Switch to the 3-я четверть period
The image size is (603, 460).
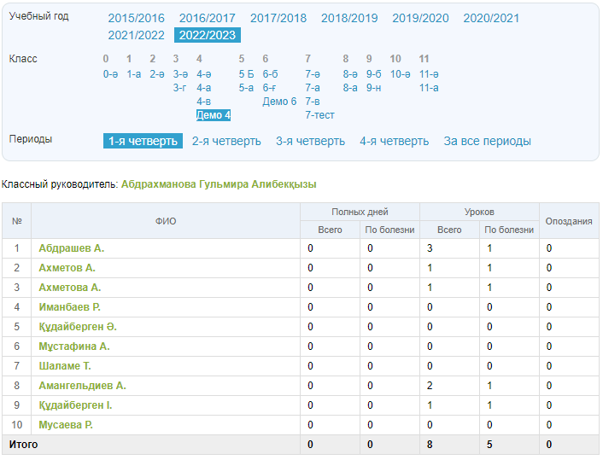[x=310, y=141]
